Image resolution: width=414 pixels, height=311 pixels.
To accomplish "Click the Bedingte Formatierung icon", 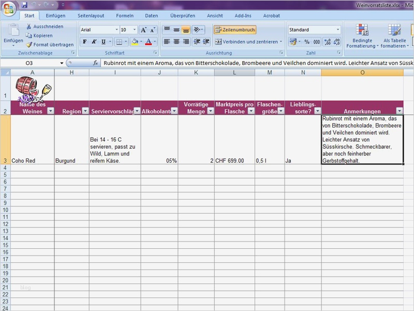I will pos(362,30).
